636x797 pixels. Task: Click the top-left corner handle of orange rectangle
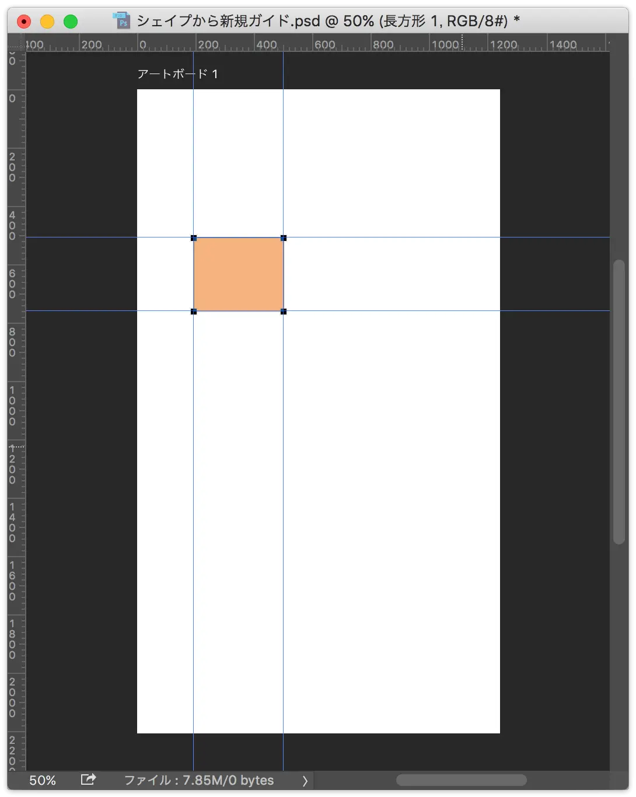click(194, 238)
